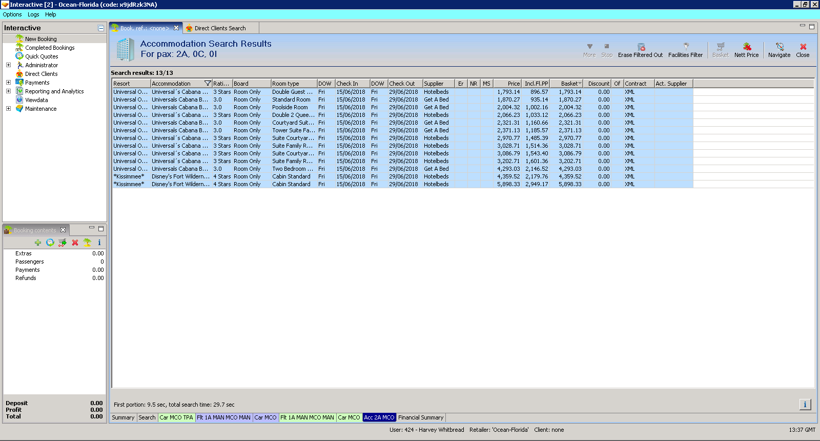Click the greyed Basket cart icon
This screenshot has height=441, width=820.
(x=721, y=47)
